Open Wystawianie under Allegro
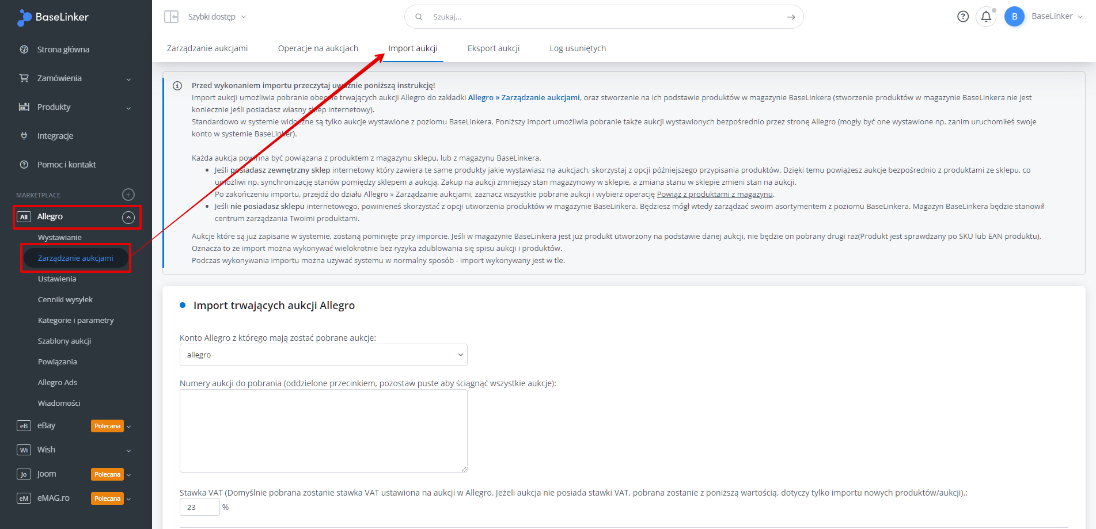Viewport: 1096px width, 529px height. [60, 237]
